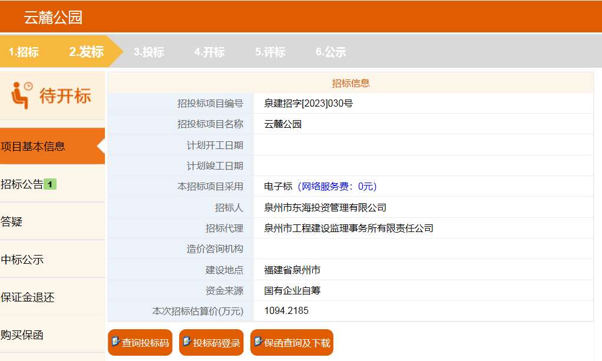Click the icon on 保函查询及下载 button
602x361 pixels.
[258, 342]
